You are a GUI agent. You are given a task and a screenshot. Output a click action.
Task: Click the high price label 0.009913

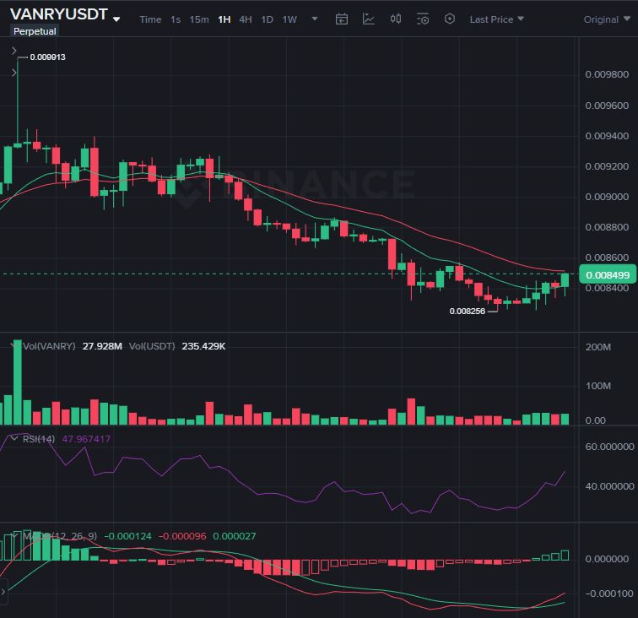(x=47, y=57)
